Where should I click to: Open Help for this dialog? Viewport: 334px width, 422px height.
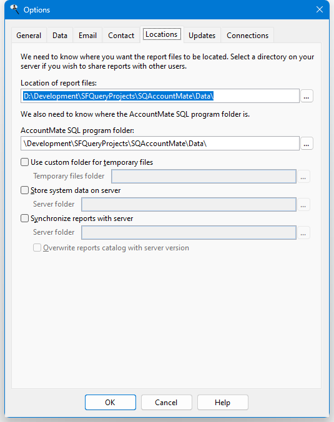(223, 403)
